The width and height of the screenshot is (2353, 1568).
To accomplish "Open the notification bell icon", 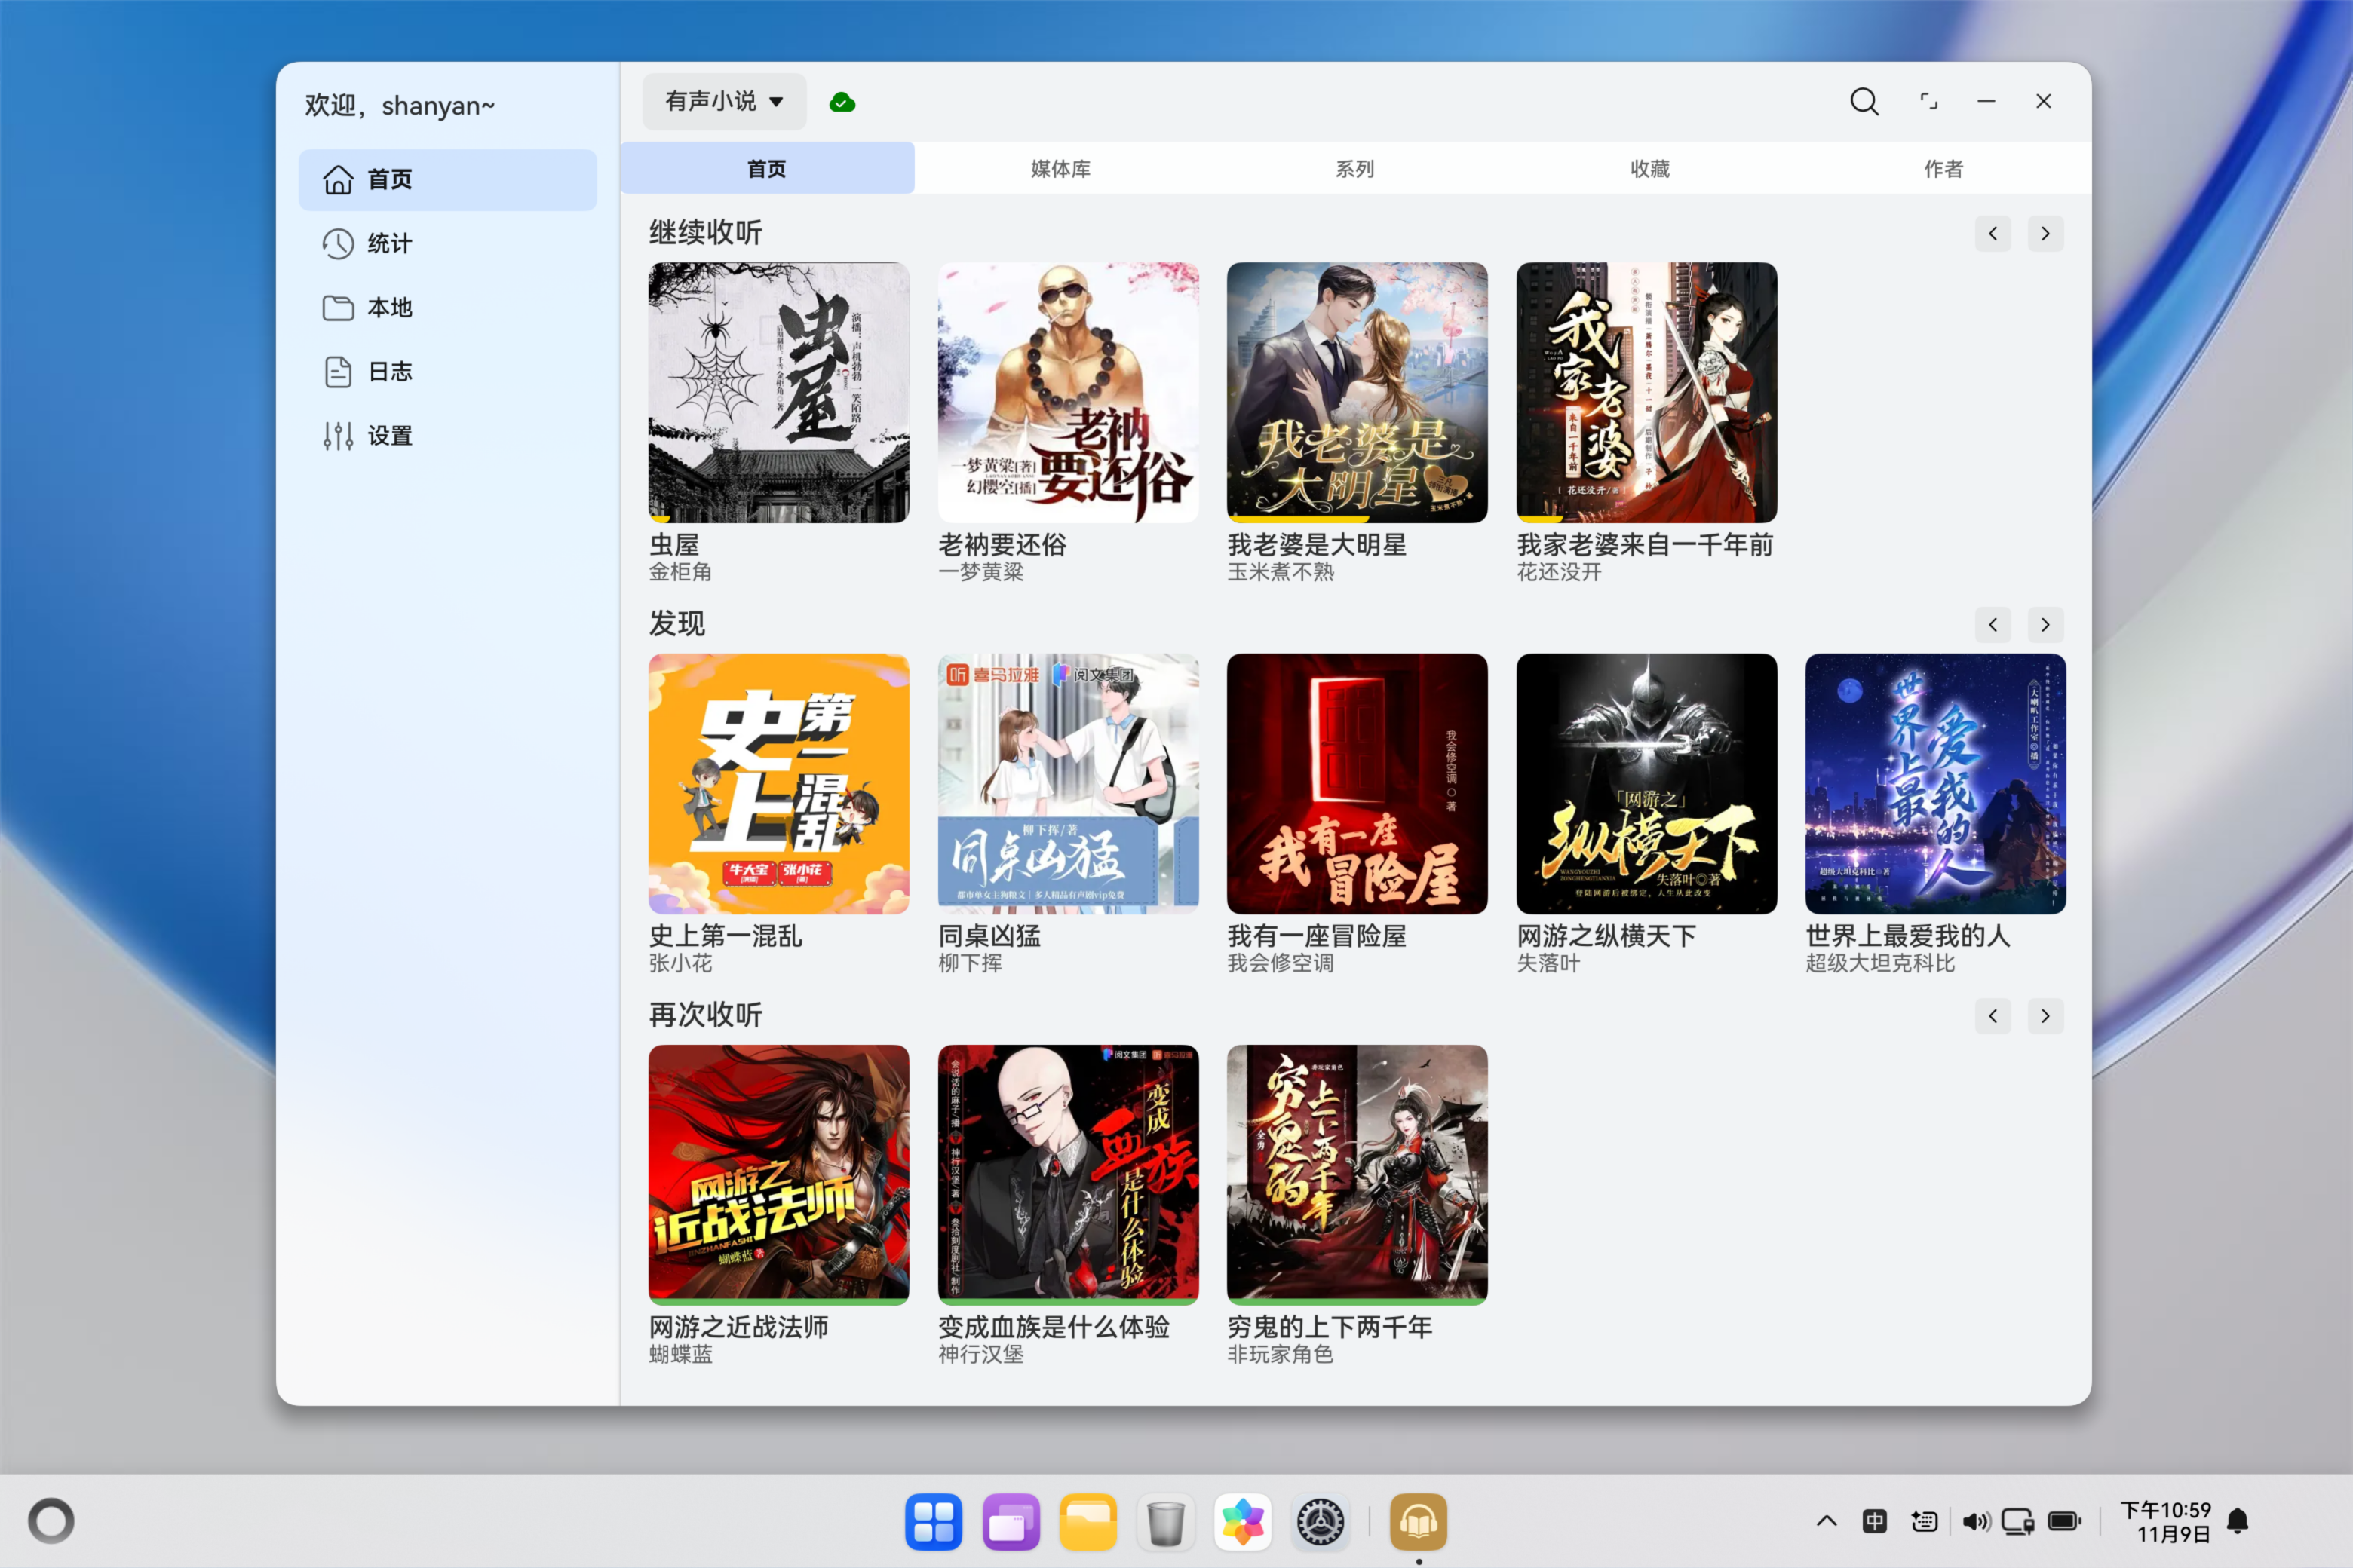I will [x=2238, y=1521].
